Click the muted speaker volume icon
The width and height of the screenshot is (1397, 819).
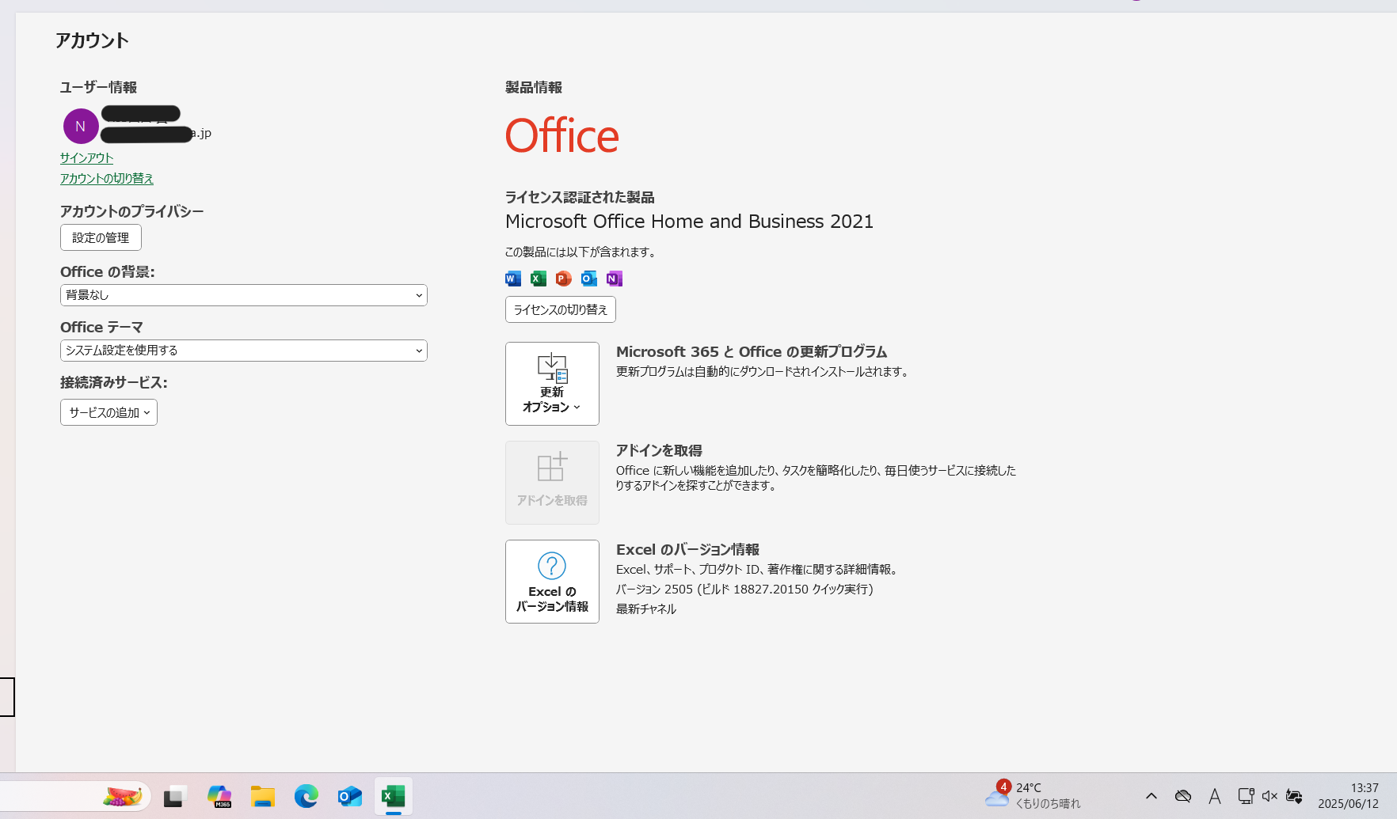pyautogui.click(x=1269, y=796)
